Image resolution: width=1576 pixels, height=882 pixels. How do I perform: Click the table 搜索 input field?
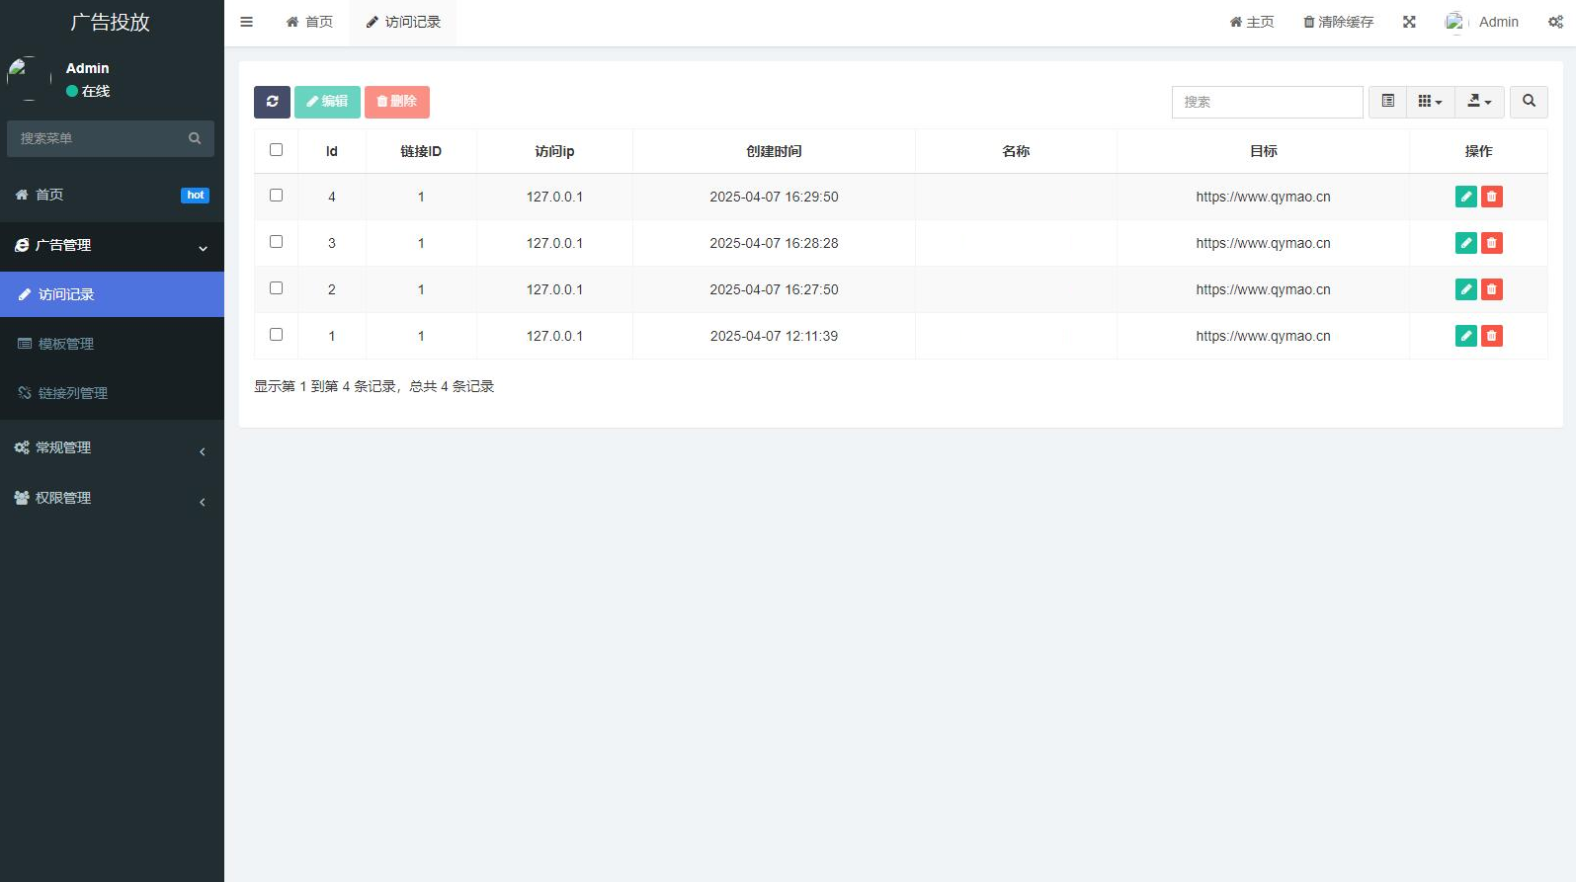[x=1268, y=102]
